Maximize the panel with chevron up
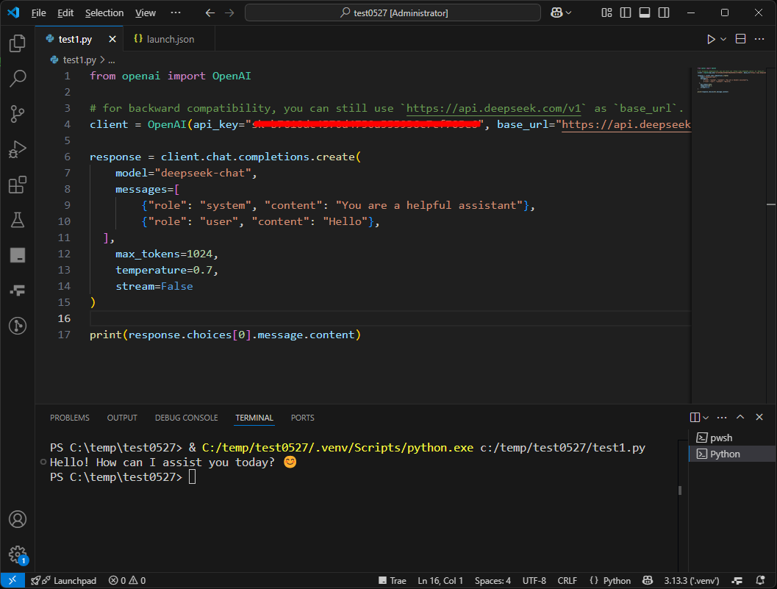Screen dimensions: 777x589 pos(740,418)
